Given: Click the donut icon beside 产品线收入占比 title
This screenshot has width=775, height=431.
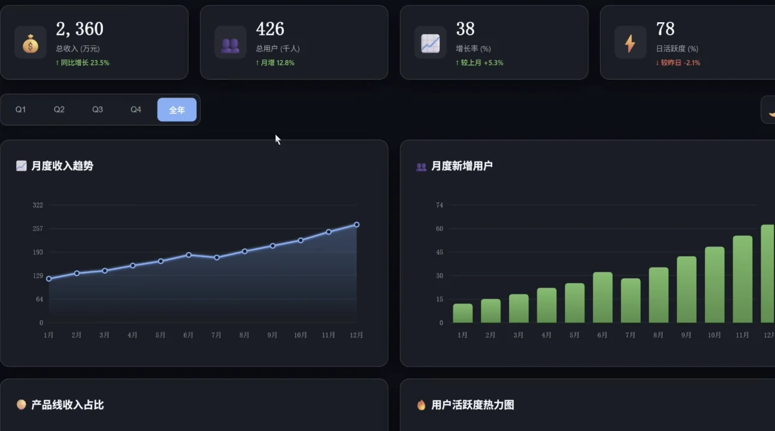Looking at the screenshot, I should pyautogui.click(x=22, y=404).
